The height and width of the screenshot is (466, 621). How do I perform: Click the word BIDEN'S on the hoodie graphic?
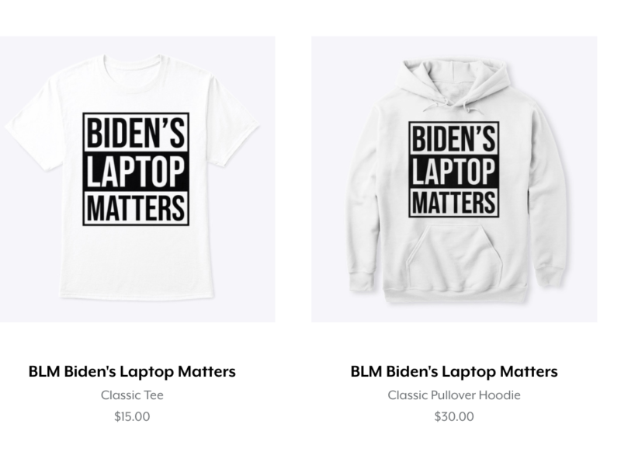point(454,139)
